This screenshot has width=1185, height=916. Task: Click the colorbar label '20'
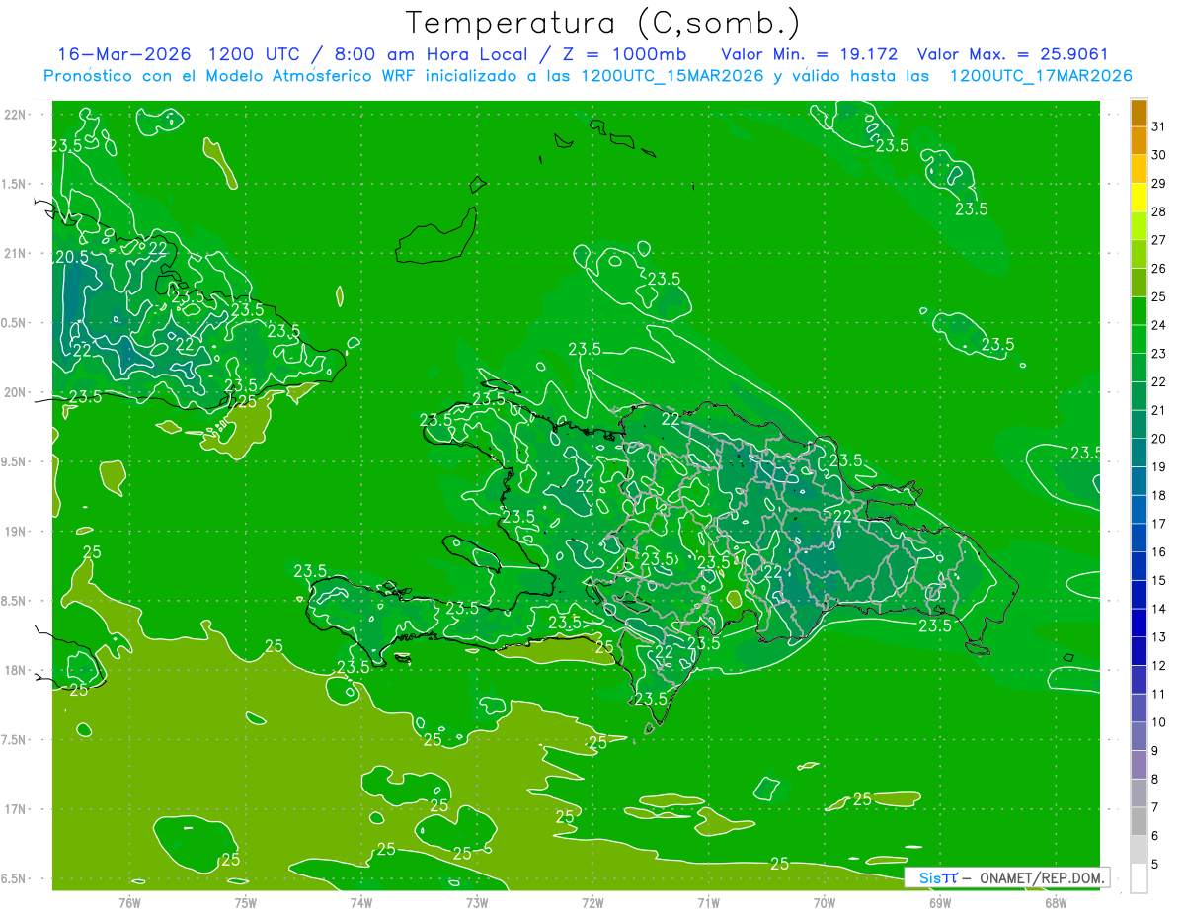coord(1159,439)
